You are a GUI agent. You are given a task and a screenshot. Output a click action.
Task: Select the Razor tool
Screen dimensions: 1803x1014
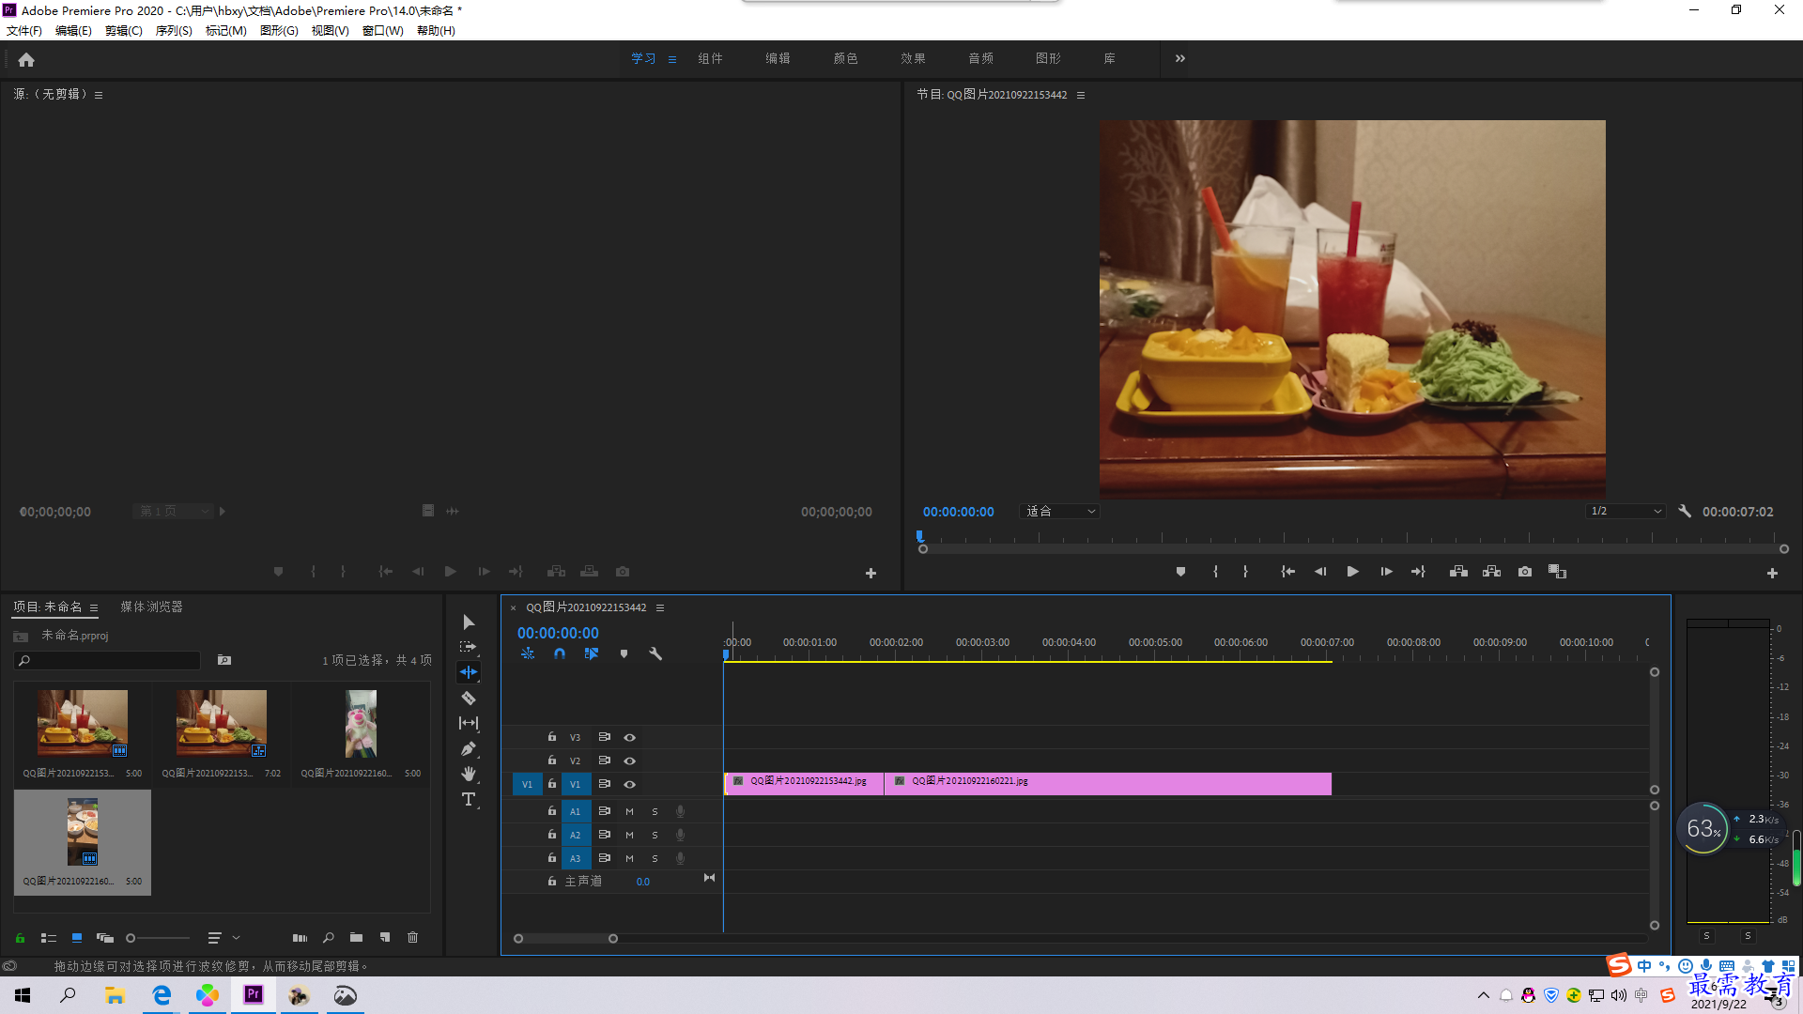coord(469,698)
